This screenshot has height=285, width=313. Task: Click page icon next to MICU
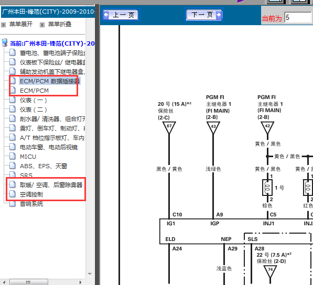[x=13, y=156]
